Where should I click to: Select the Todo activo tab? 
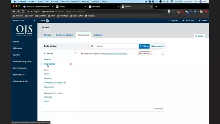[x=84, y=35]
